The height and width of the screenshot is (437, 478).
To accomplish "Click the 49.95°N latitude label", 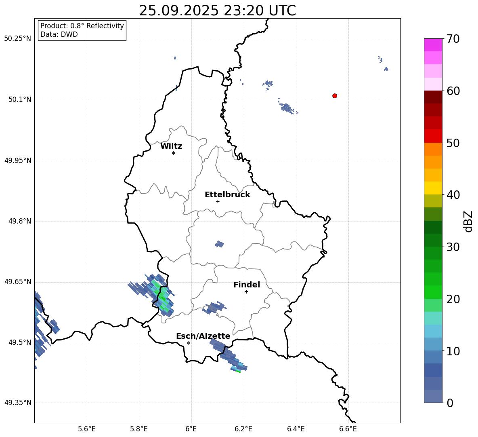I will click(18, 160).
